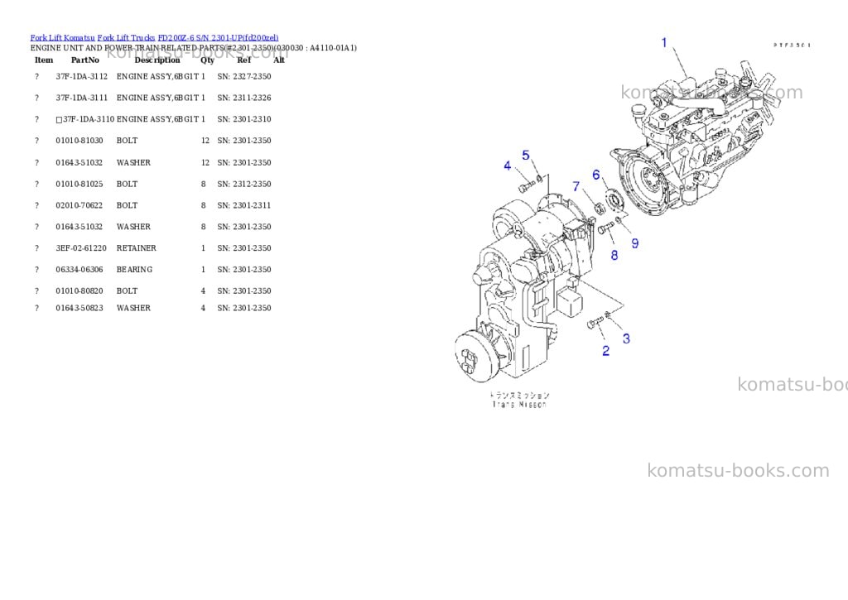Click the RETAINER description
This screenshot has height=600, width=848.
(137, 248)
